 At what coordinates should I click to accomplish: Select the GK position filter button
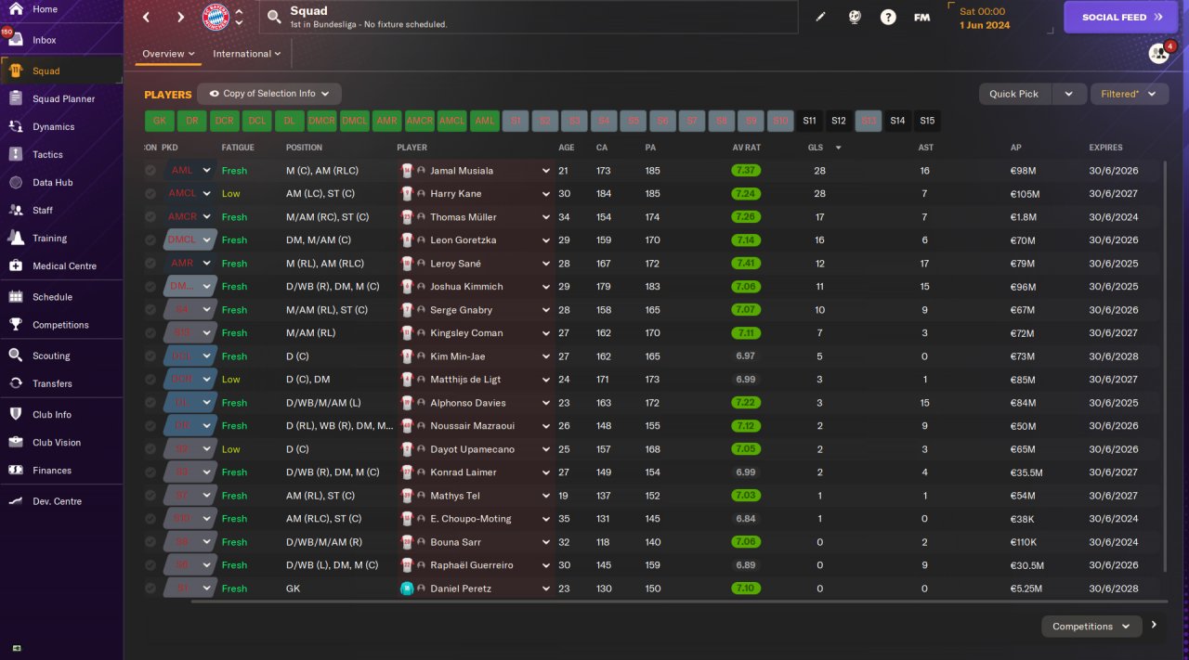tap(159, 121)
